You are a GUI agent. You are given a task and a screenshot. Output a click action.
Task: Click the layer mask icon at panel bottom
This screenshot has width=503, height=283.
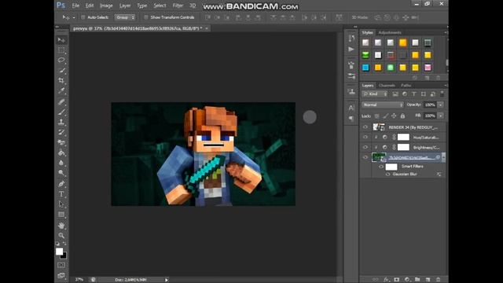click(x=396, y=280)
